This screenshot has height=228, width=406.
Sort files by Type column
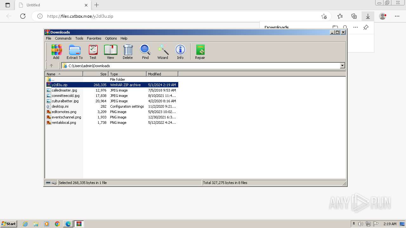128,74
